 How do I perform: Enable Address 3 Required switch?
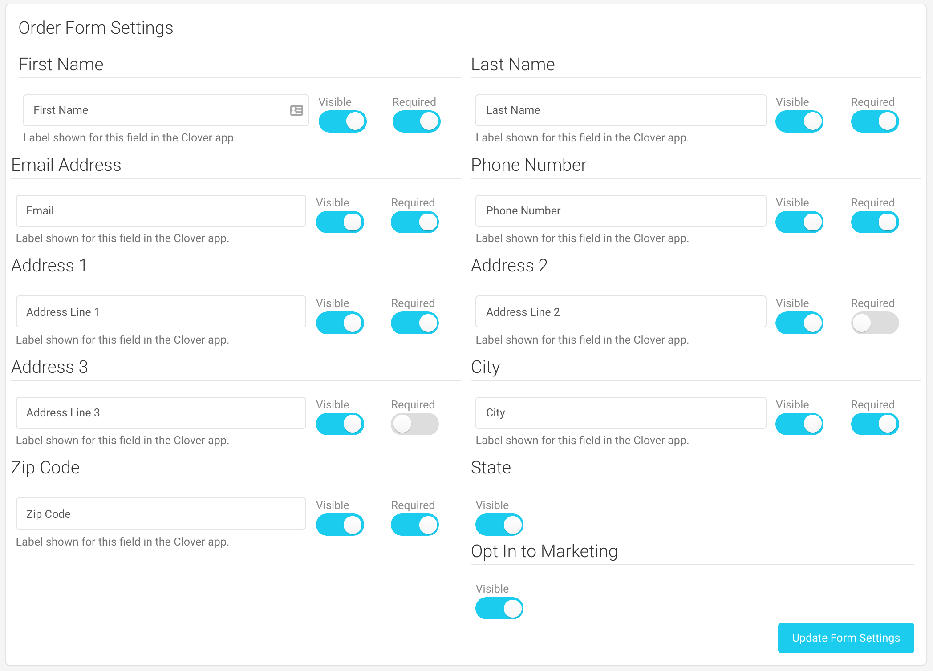414,424
